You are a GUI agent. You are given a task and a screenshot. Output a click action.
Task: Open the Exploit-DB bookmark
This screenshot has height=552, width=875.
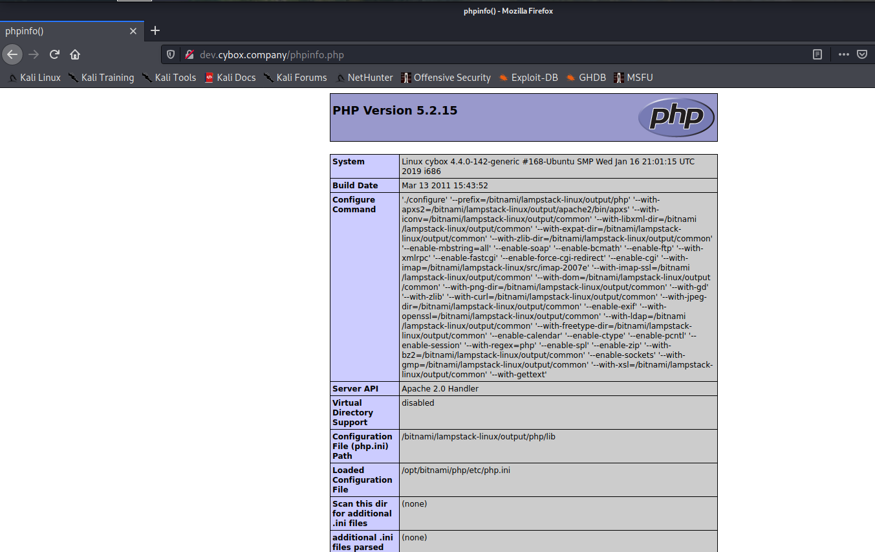(528, 78)
